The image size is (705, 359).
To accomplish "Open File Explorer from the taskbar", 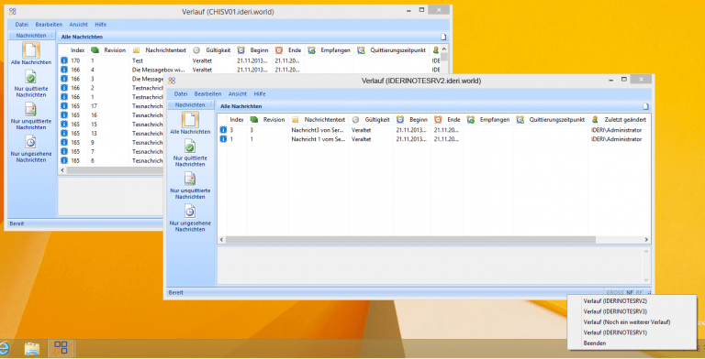I will click(32, 348).
